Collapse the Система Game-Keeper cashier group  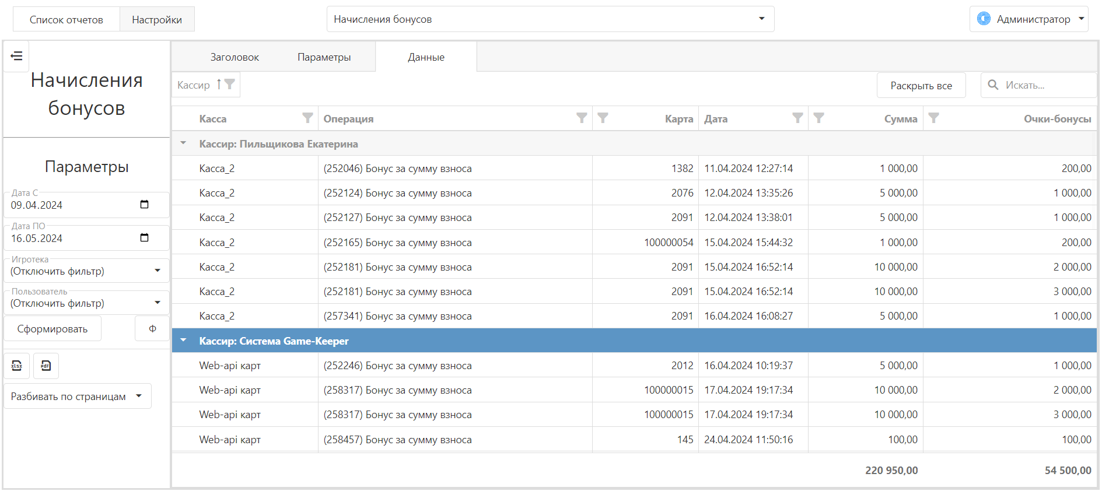[183, 341]
